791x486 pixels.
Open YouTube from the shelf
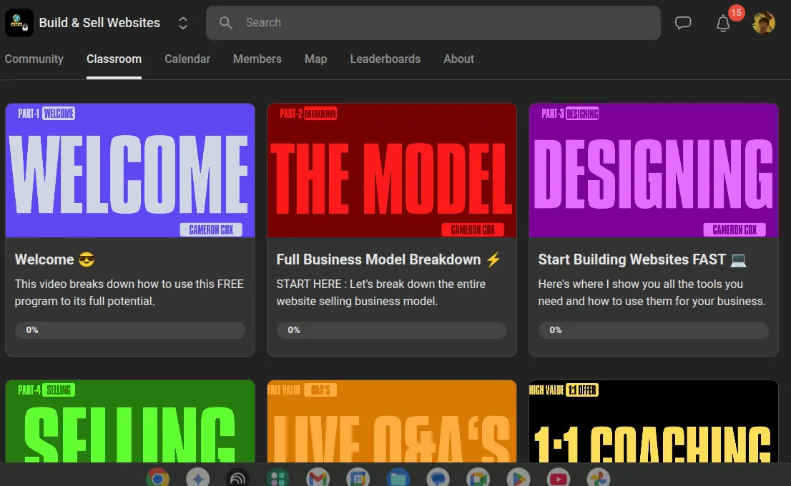559,478
